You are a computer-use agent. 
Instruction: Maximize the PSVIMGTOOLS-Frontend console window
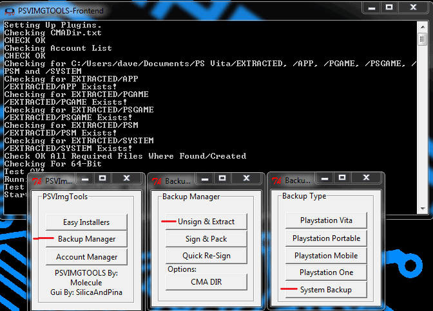pos(389,8)
